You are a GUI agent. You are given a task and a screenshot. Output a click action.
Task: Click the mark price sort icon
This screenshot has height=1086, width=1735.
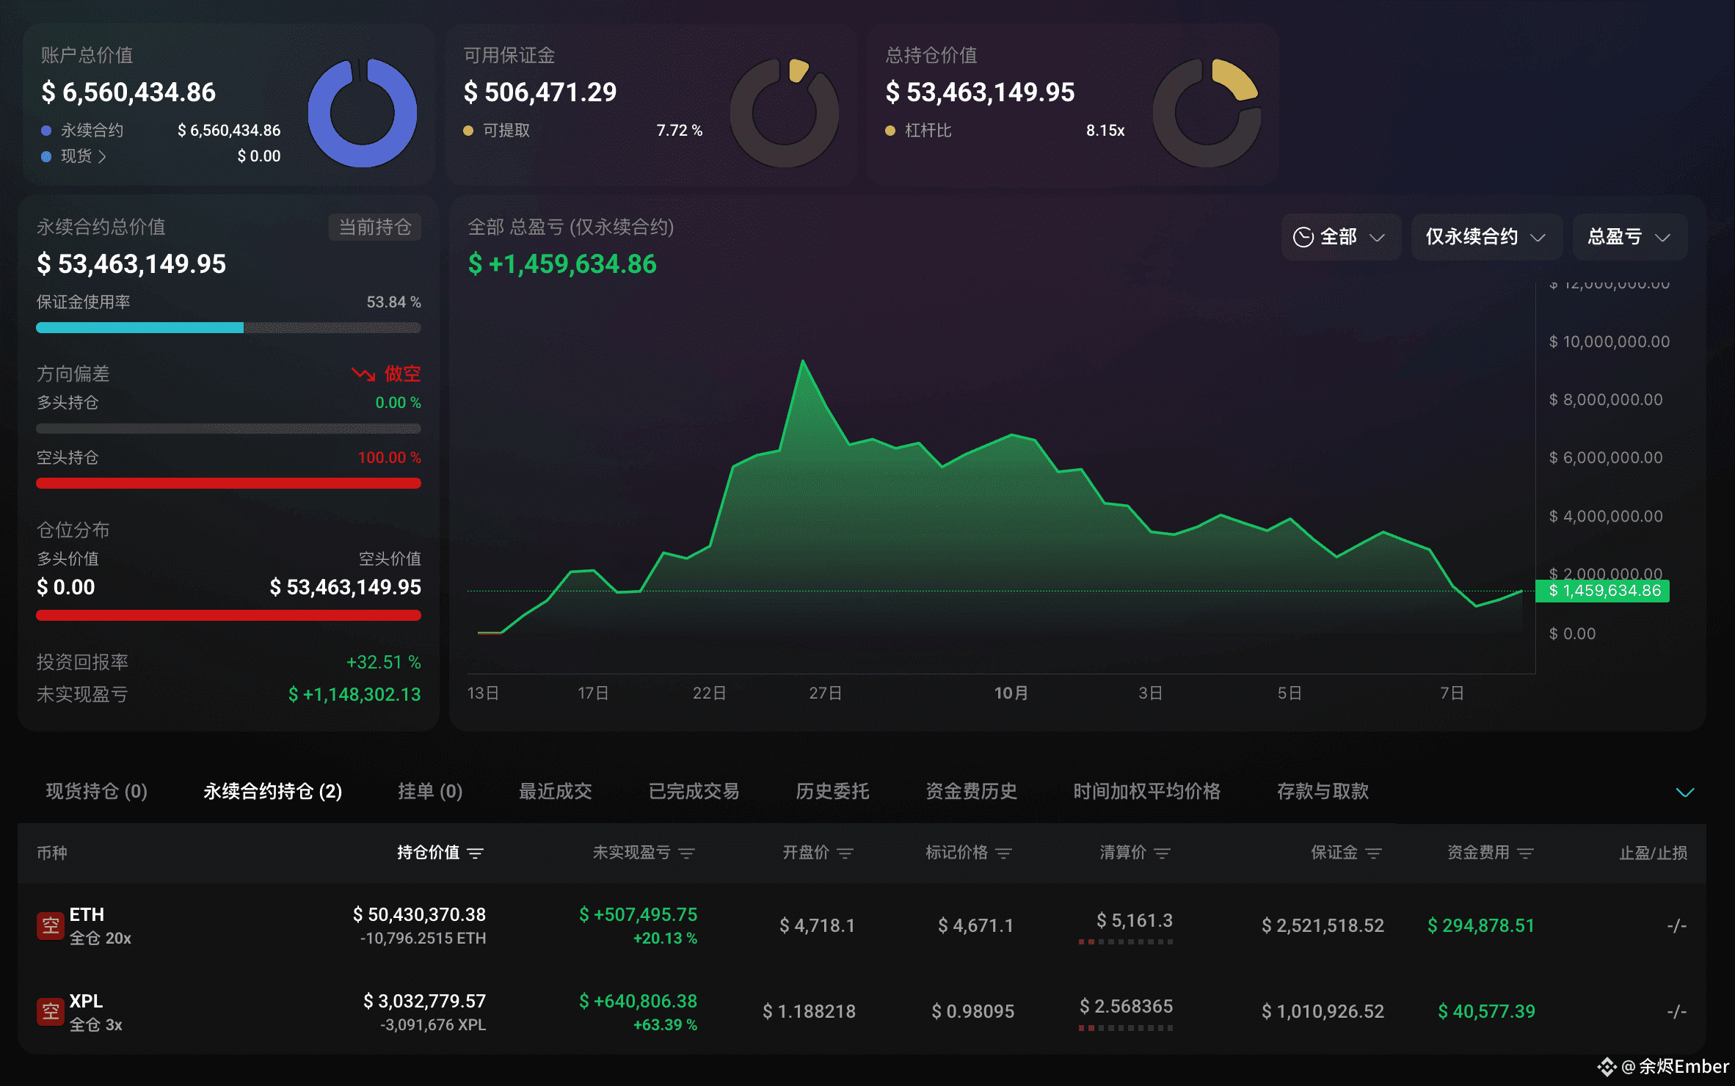click(x=1004, y=853)
